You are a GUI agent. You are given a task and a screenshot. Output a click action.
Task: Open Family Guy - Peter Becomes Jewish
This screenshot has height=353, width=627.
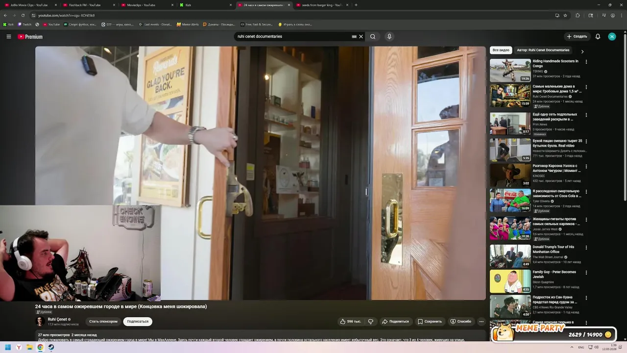pos(554,274)
